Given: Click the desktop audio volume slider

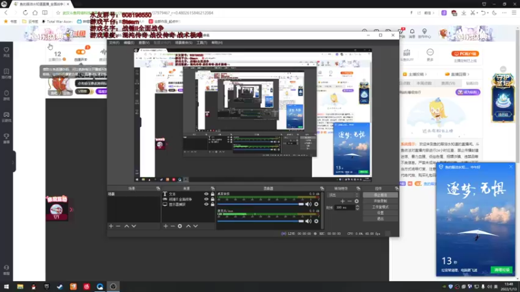Looking at the screenshot, I should [x=261, y=204].
